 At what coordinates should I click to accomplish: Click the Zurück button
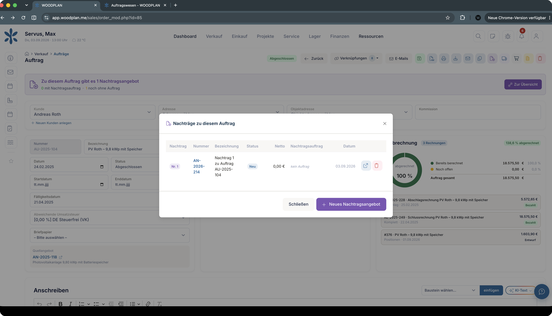coord(314,59)
